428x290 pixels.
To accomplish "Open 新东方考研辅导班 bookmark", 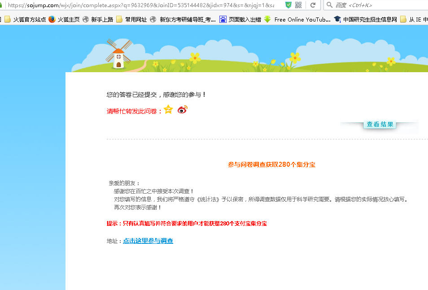I will (183, 19).
